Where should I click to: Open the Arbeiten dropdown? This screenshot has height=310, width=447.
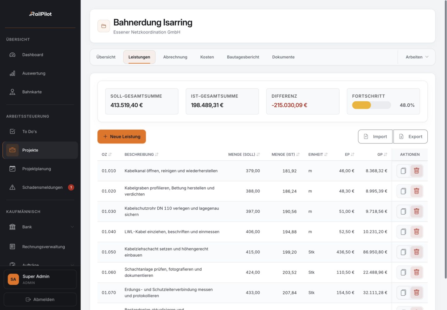[x=417, y=57]
